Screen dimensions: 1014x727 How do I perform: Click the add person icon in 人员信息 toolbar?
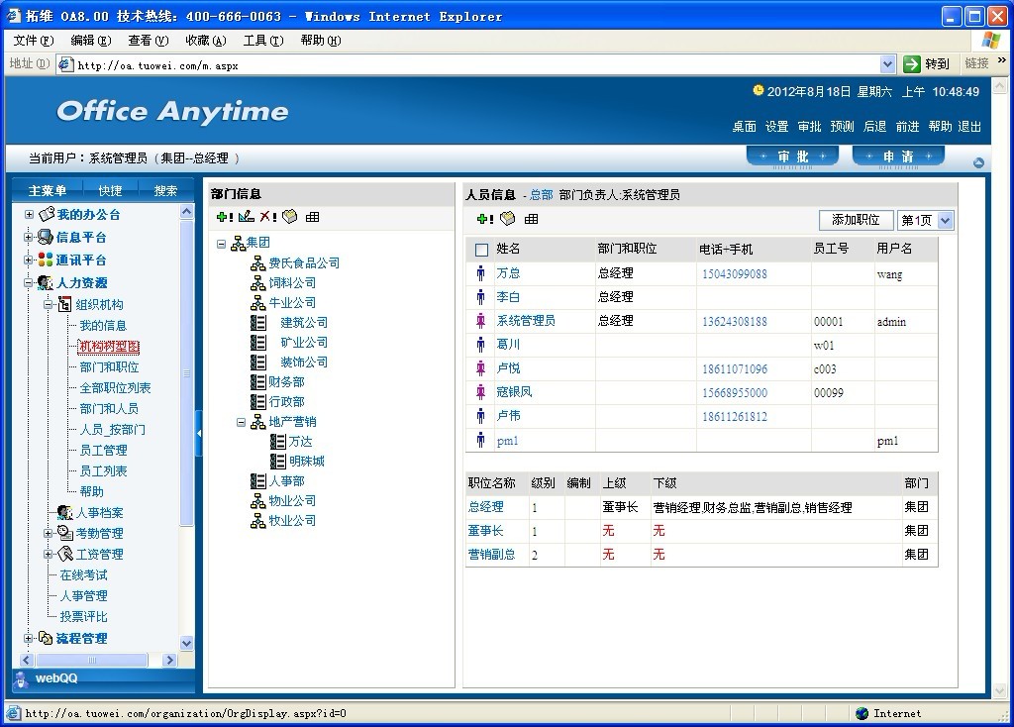point(484,219)
